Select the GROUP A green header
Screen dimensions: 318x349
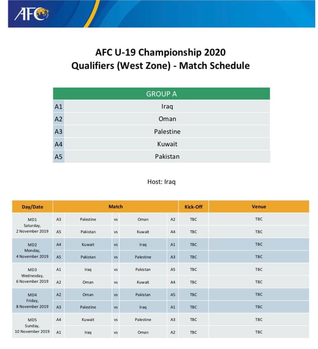pyautogui.click(x=161, y=94)
